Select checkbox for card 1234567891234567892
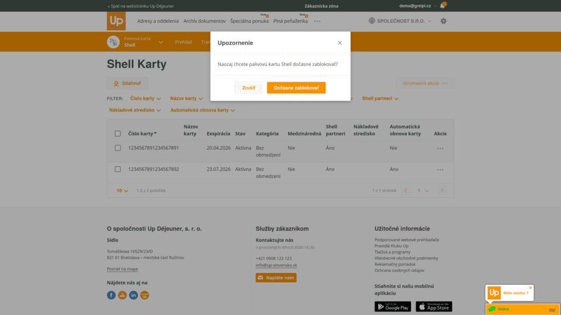This screenshot has width=561, height=315. point(117,169)
